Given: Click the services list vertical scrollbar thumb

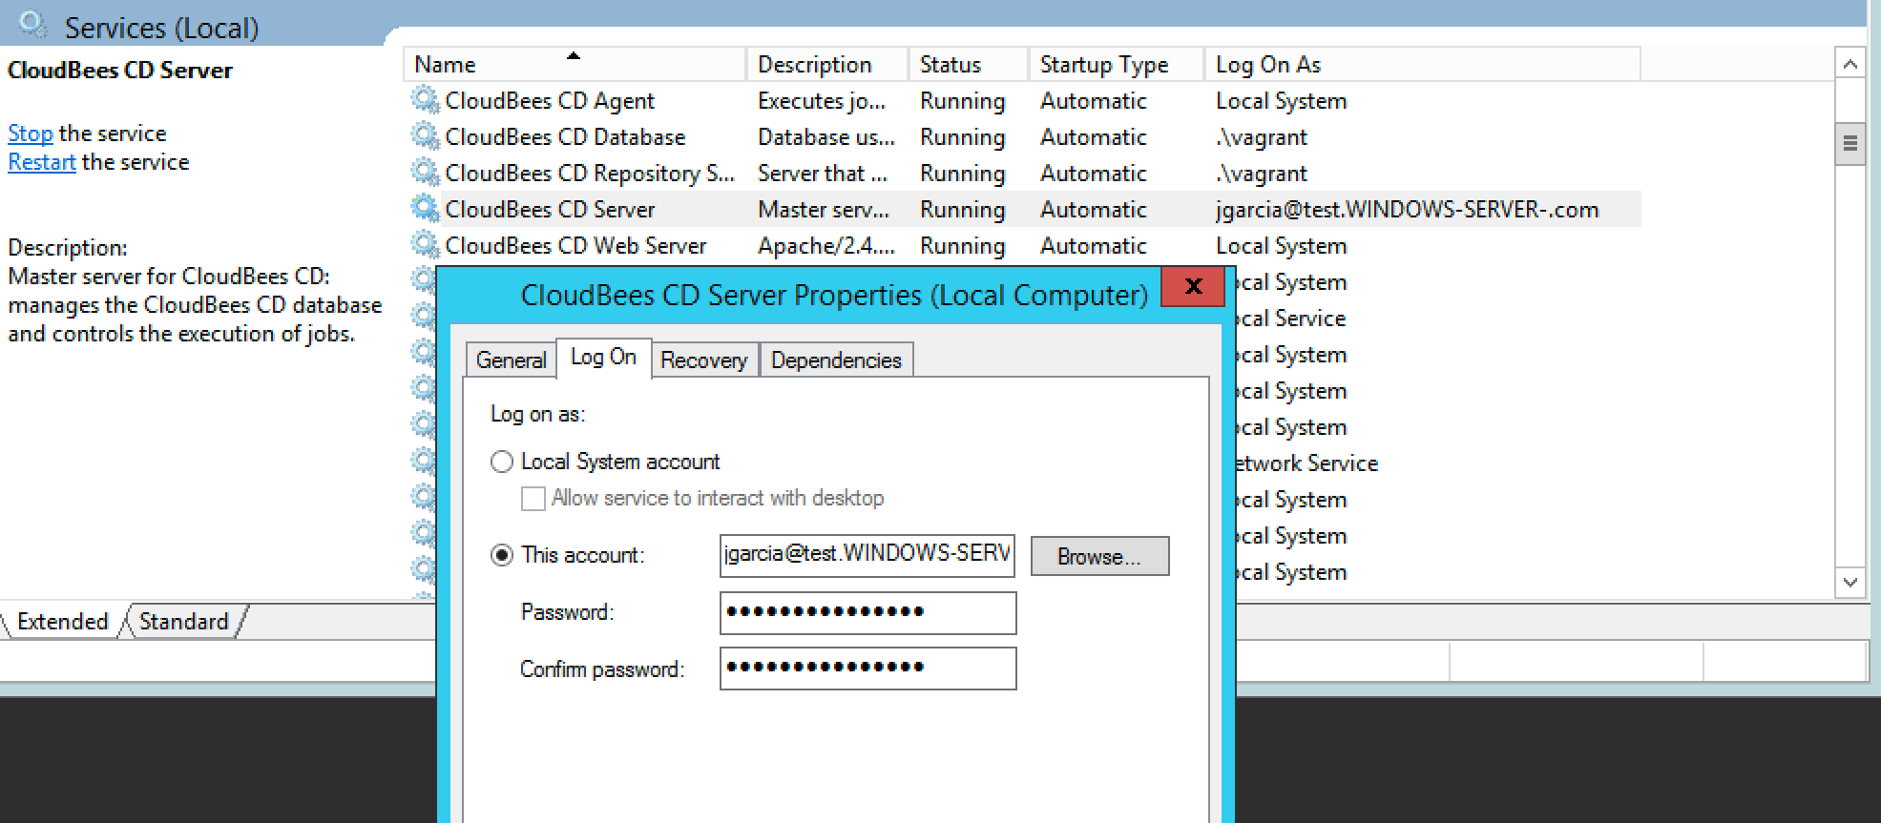Looking at the screenshot, I should point(1850,144).
